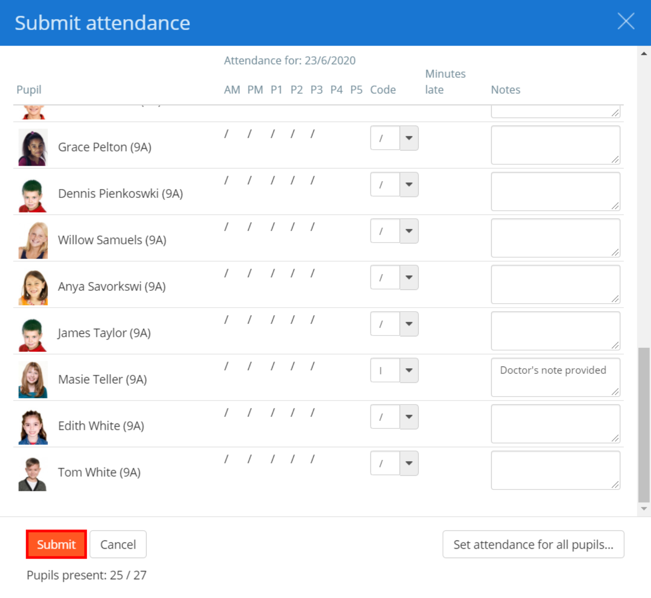The height and width of the screenshot is (598, 651).
Task: Open Willow Samuels' attendance code dropdown
Action: [x=408, y=231]
